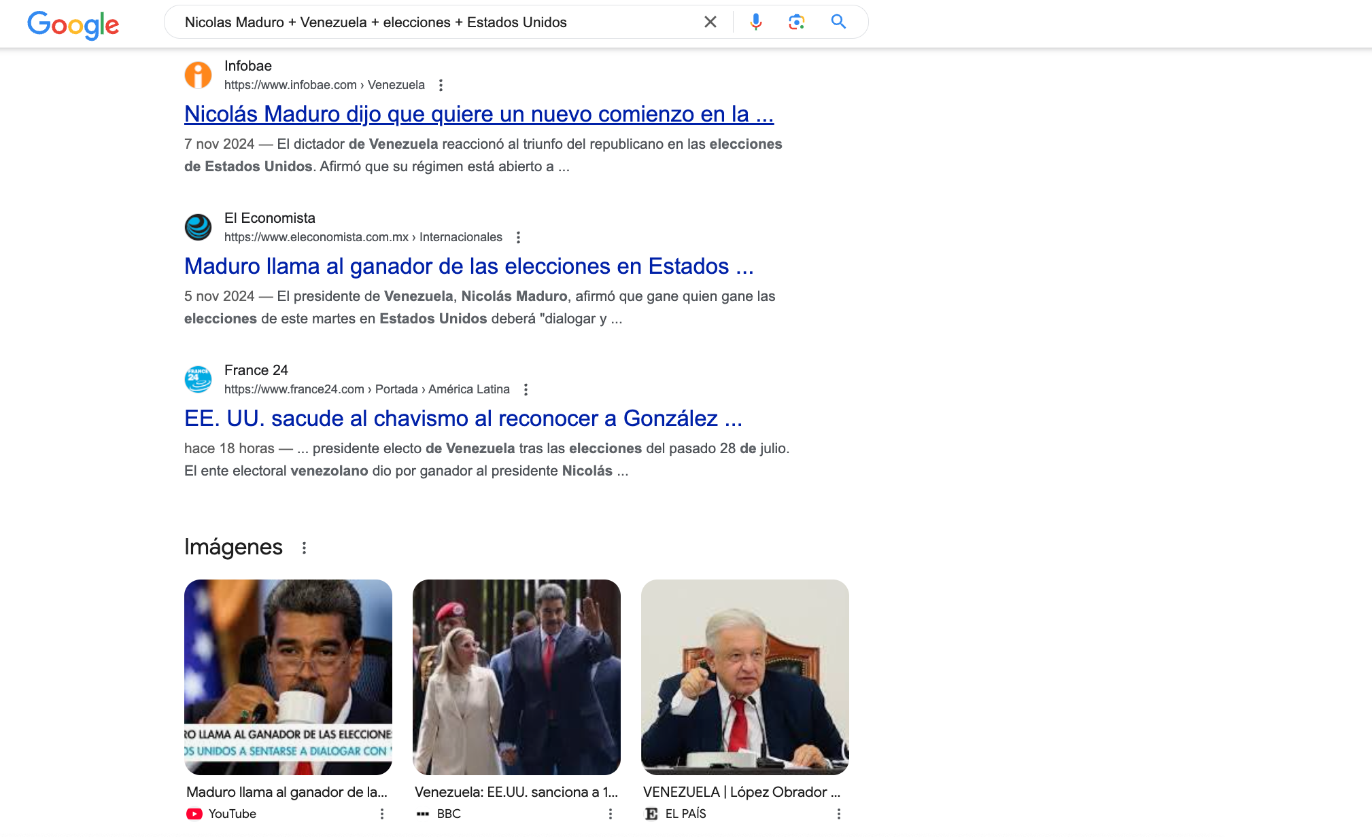Clear the search query with the X icon

click(710, 22)
